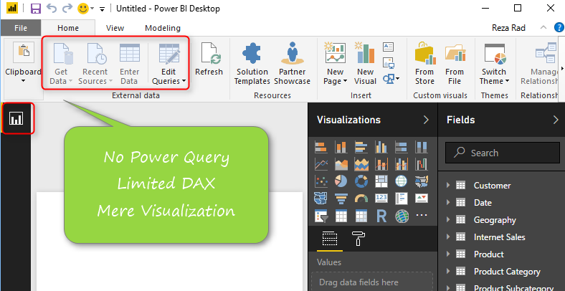
Task: Select the Line and clustered column chart visual
Action: pyautogui.click(x=401, y=164)
